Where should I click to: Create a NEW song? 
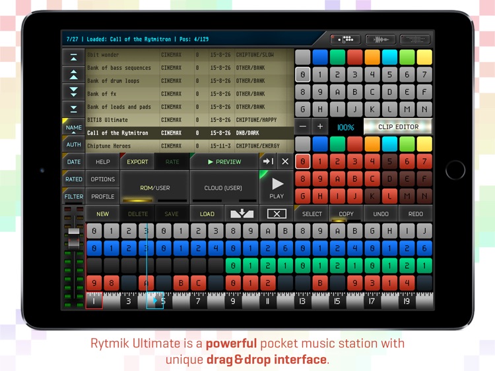tap(102, 214)
